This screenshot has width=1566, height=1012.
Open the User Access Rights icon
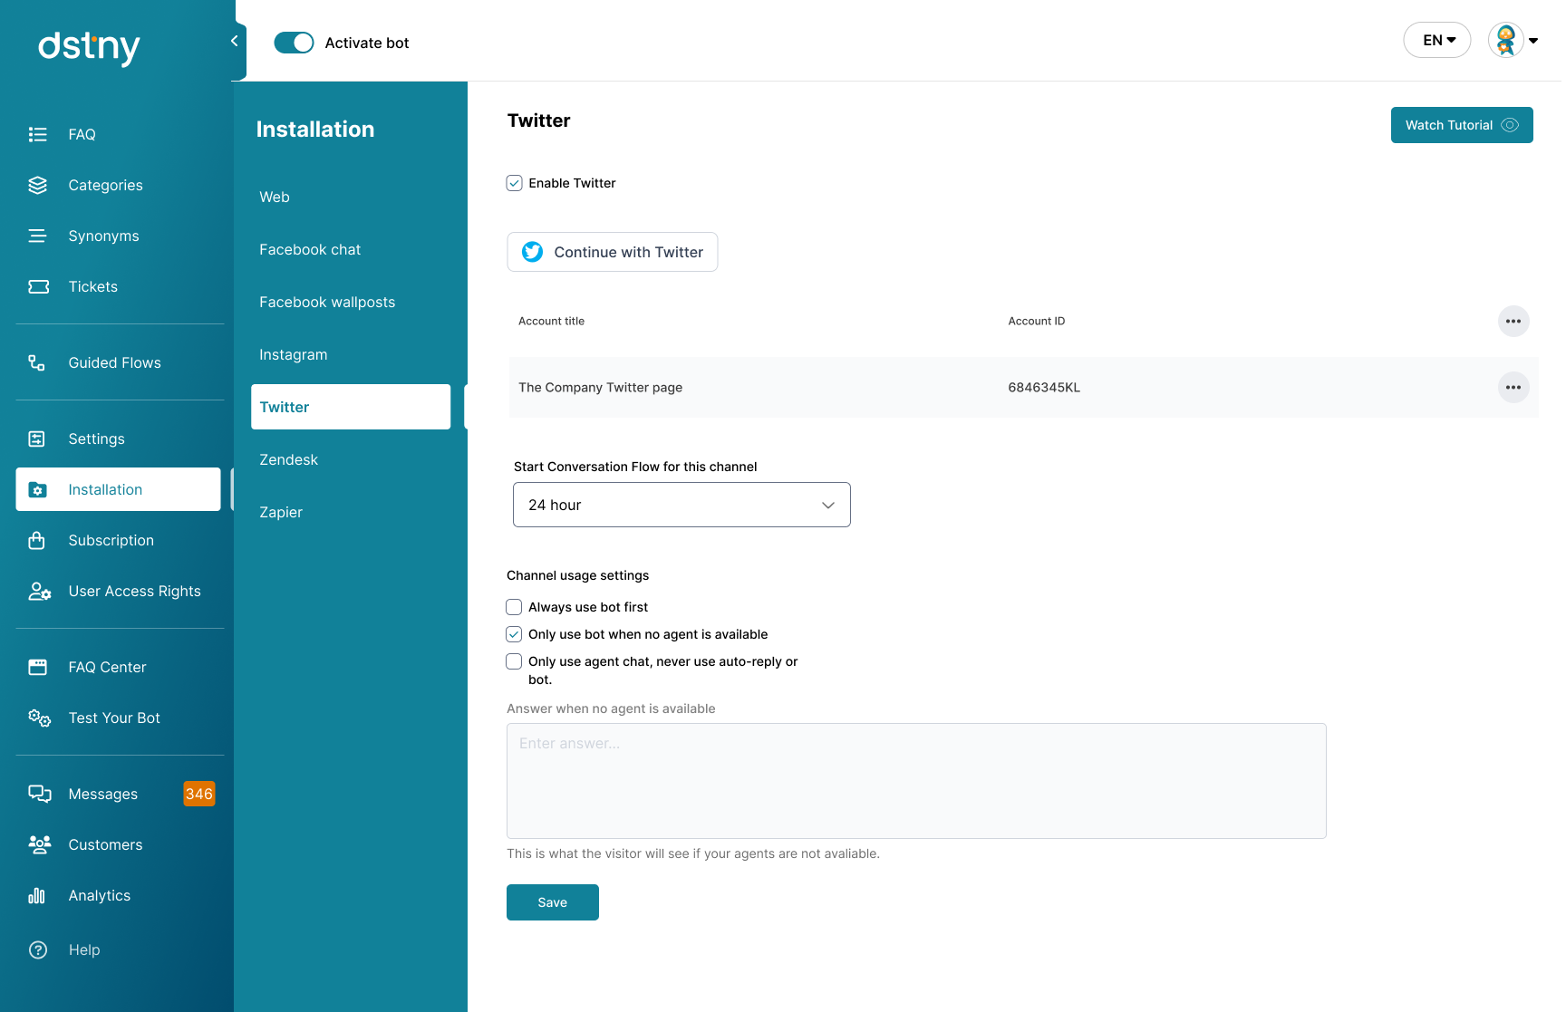pyautogui.click(x=39, y=592)
